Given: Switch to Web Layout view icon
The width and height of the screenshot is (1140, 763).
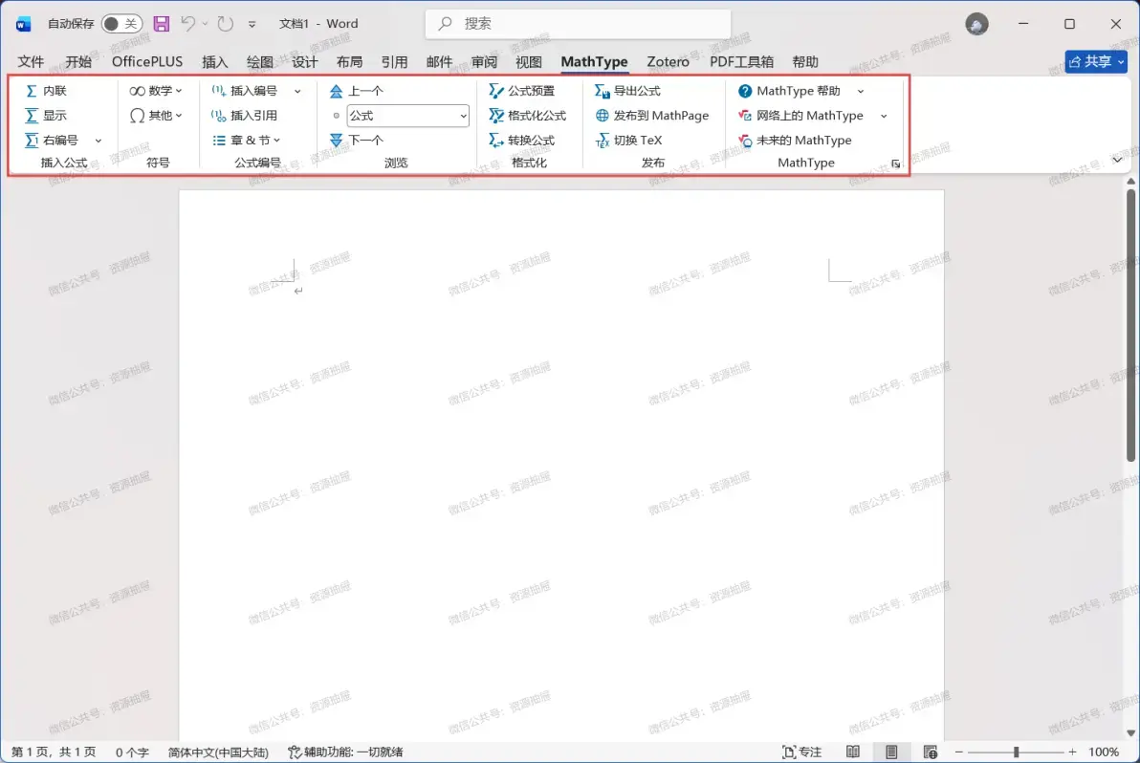Looking at the screenshot, I should 930,752.
